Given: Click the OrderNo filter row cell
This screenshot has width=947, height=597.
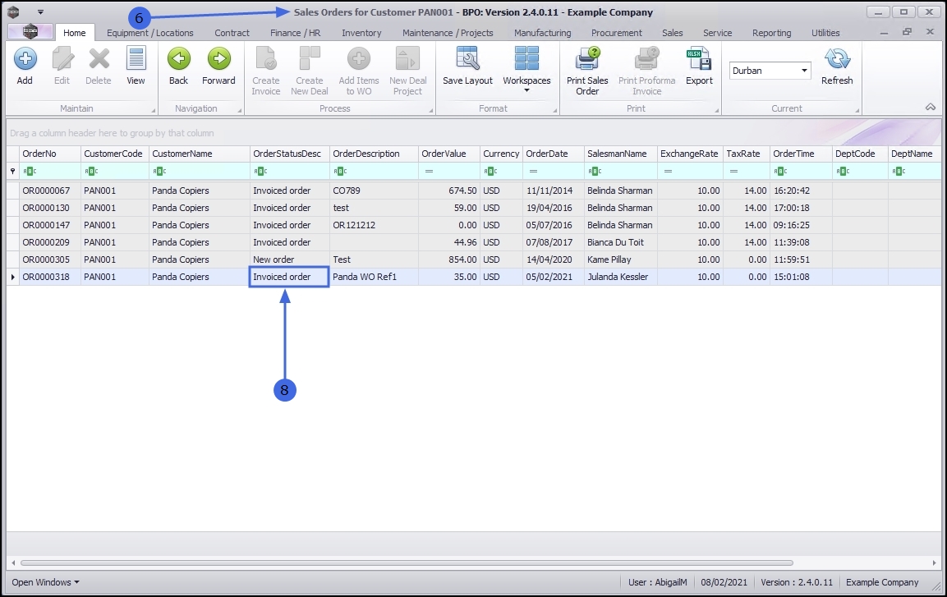Looking at the screenshot, I should tap(49, 171).
